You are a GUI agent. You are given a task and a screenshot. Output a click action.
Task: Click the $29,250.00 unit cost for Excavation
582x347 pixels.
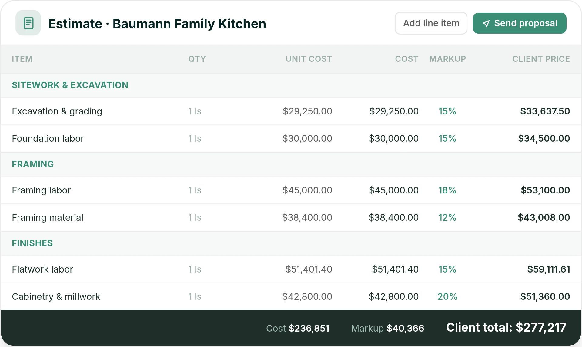307,111
